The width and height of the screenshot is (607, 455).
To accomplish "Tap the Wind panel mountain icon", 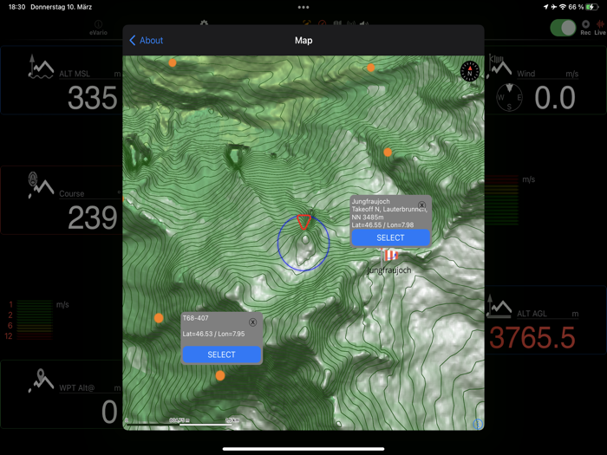I will coord(499,66).
